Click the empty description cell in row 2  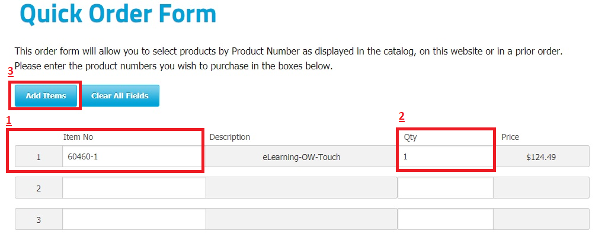[301, 188]
